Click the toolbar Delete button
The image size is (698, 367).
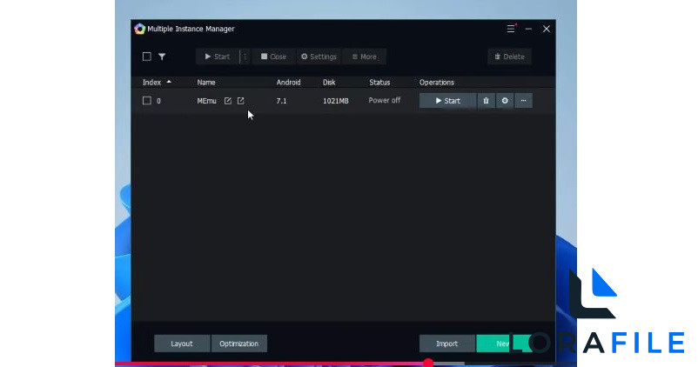coord(509,57)
